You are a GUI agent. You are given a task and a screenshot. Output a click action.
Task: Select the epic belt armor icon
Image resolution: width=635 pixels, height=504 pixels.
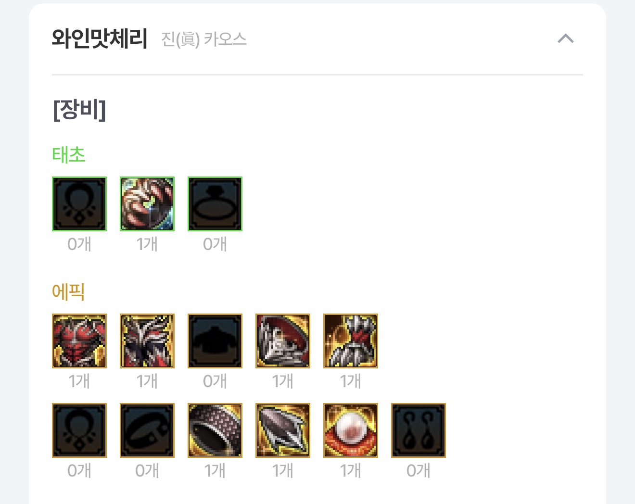283,341
